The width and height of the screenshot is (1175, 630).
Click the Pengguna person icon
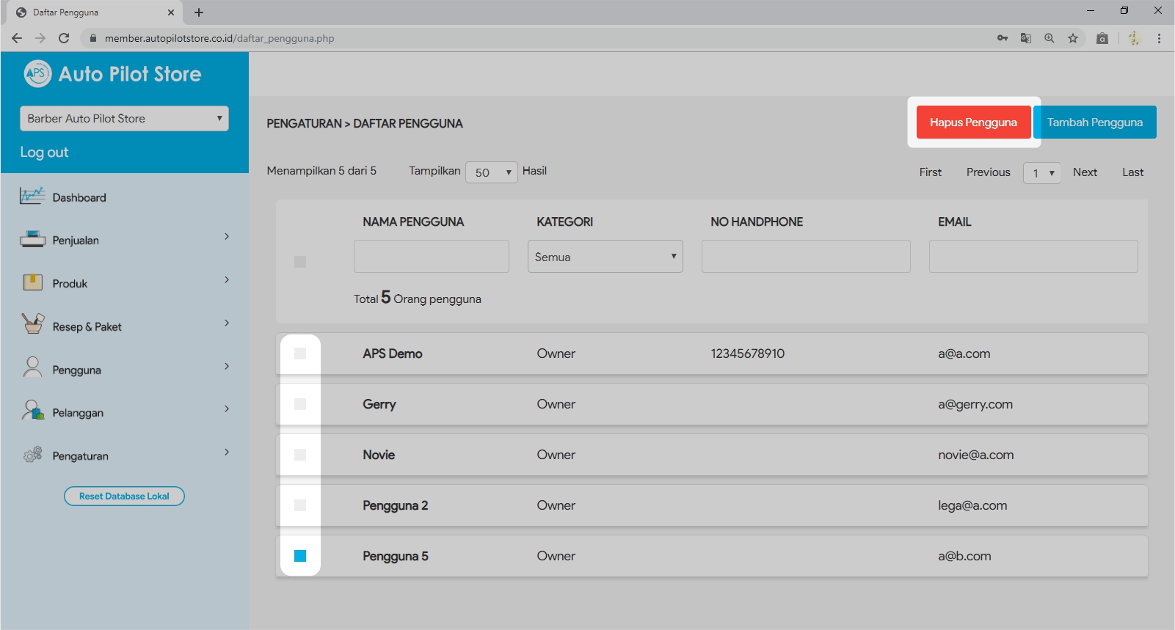point(32,367)
